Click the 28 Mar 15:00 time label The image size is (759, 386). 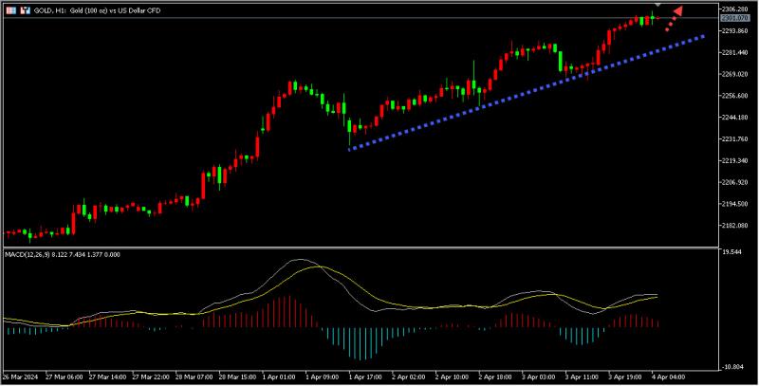click(236, 377)
